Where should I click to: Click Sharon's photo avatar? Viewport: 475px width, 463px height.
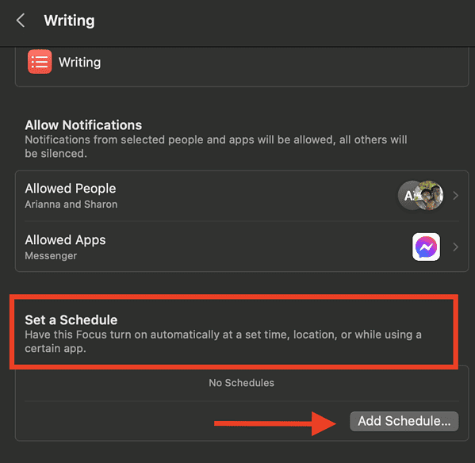[429, 195]
